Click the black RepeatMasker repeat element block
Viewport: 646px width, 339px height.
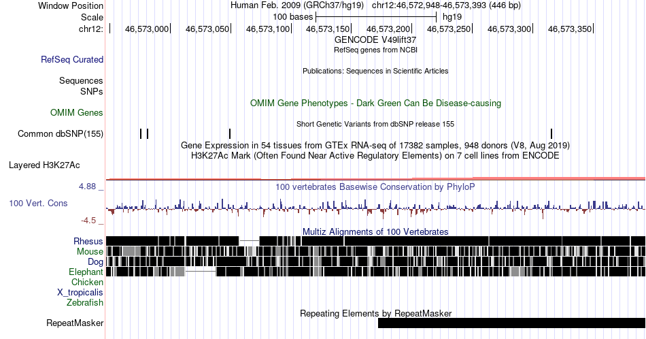coord(511,323)
